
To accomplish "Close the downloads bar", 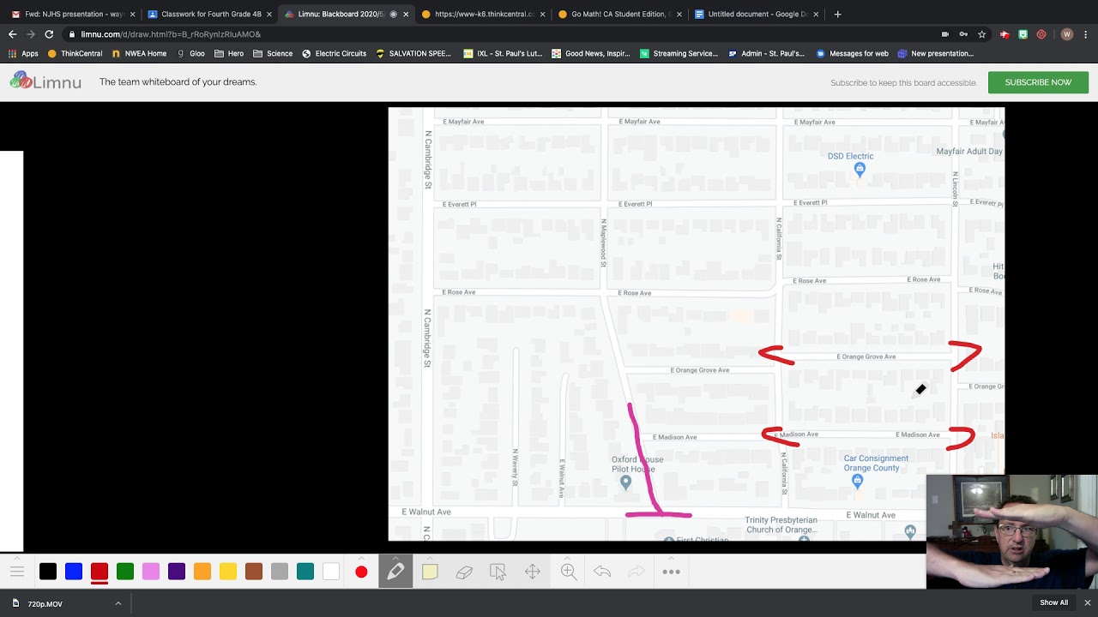I will 1087,602.
